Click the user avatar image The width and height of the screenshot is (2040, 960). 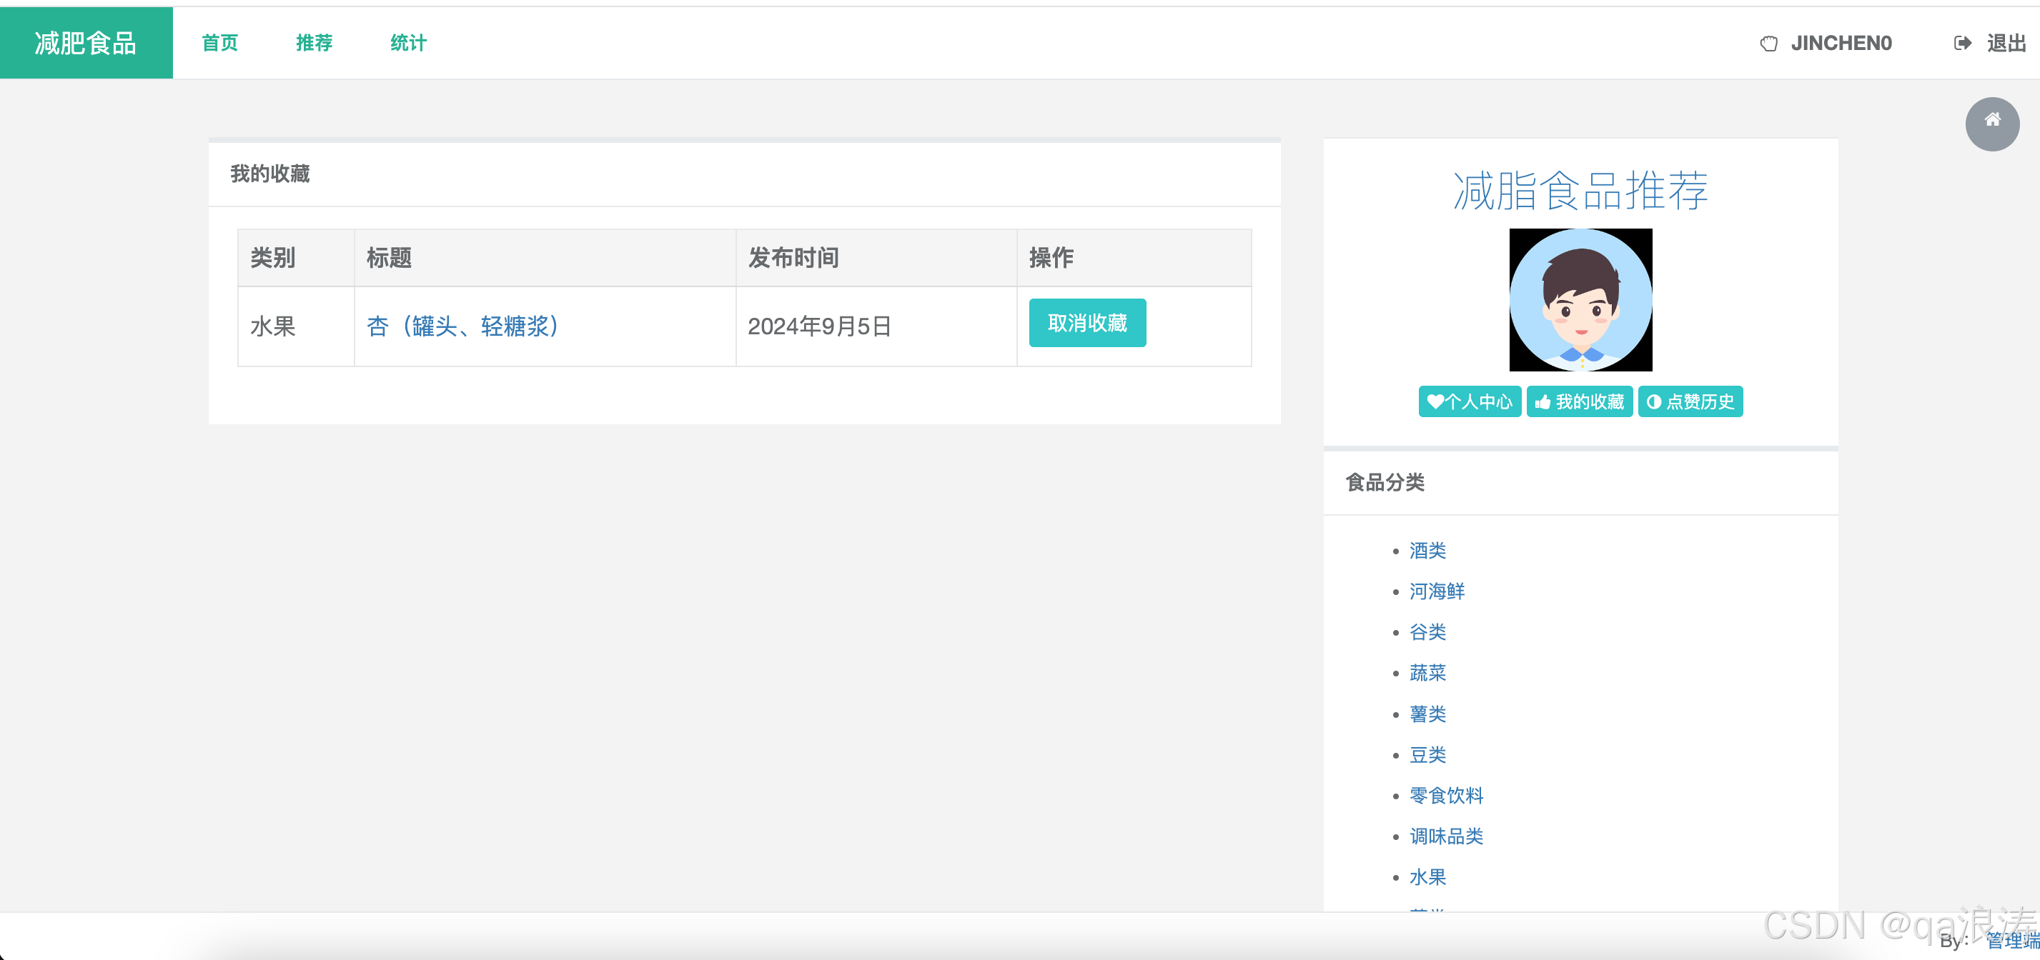pyautogui.click(x=1580, y=300)
